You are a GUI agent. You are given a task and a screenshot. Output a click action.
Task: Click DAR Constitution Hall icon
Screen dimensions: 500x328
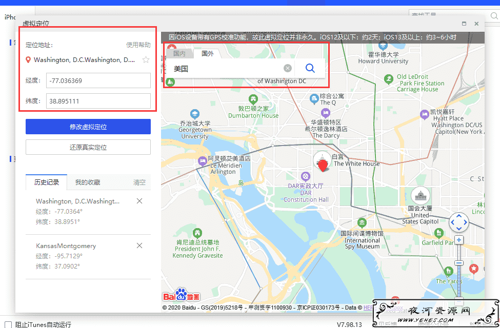pyautogui.click(x=306, y=176)
